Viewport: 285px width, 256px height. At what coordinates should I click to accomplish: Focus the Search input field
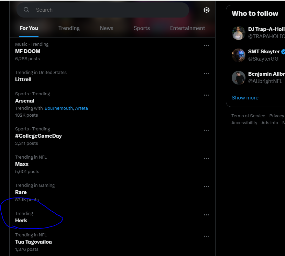(x=103, y=10)
